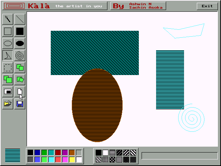The width and height of the screenshot is (221, 166).
Task: Select the solid black fill pattern
Action: 99,153
